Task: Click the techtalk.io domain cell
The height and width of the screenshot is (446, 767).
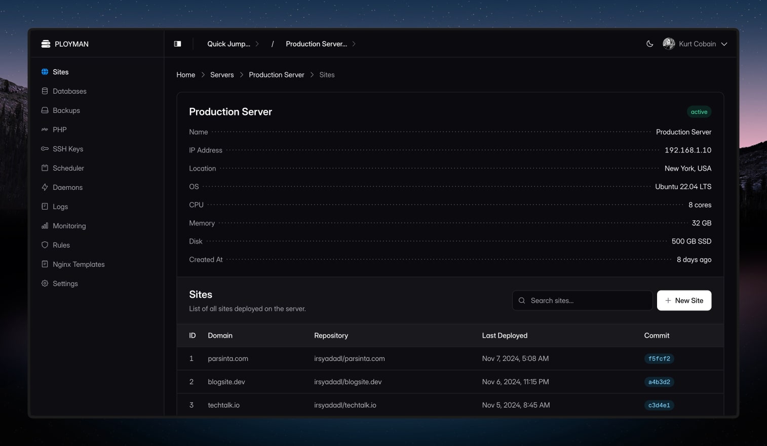Action: [224, 406]
